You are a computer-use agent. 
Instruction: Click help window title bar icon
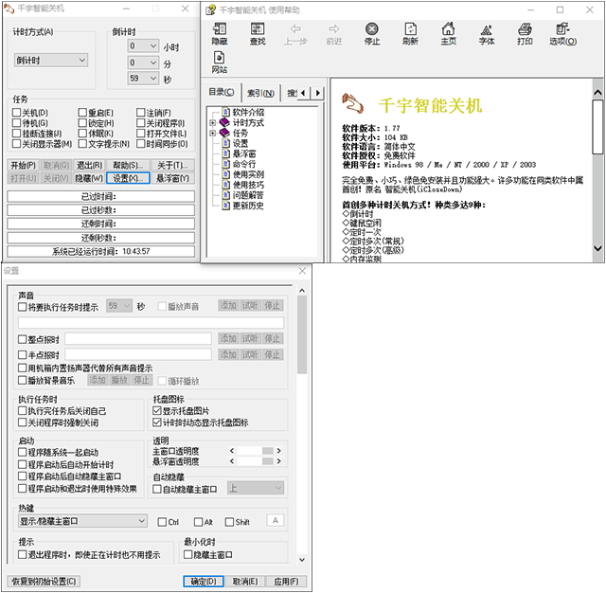(x=210, y=10)
